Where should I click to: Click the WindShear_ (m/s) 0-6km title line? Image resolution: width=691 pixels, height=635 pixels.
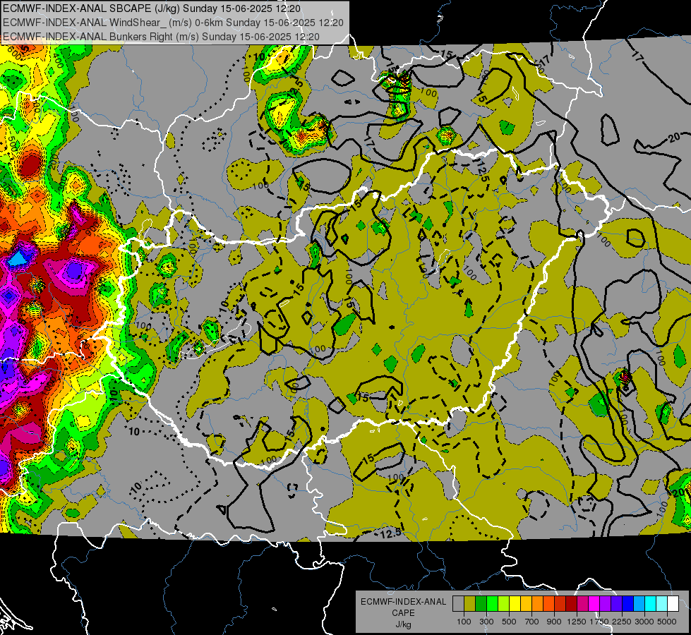tap(173, 23)
